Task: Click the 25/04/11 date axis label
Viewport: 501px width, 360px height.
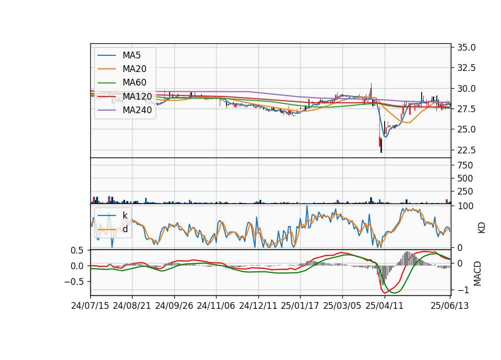Action: [385, 306]
